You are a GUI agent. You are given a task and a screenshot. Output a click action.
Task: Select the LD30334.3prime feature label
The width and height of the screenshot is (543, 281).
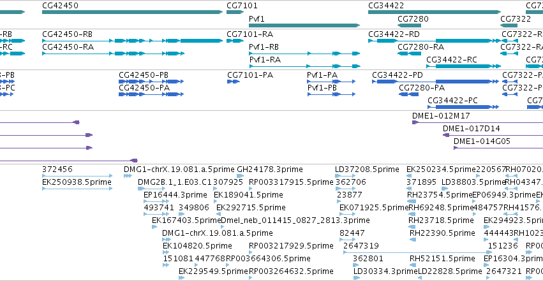(386, 271)
